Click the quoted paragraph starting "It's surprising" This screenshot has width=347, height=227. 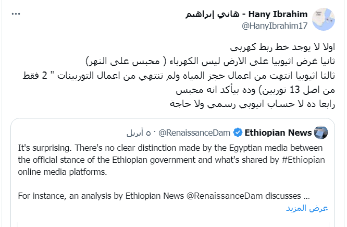(169, 147)
